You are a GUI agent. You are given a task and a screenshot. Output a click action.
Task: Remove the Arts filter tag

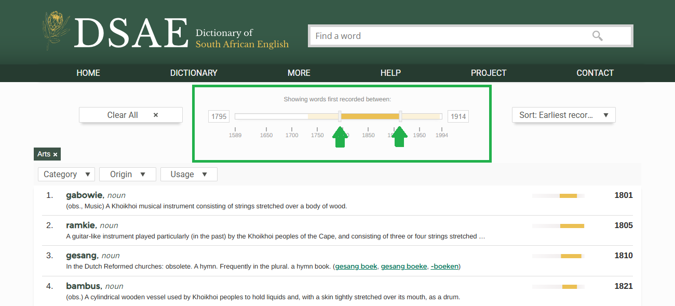[55, 154]
